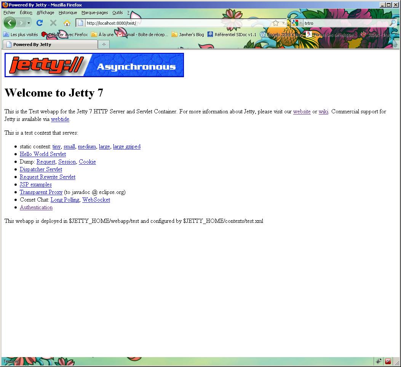Reload the page with the blue refresh icon
This screenshot has width=401, height=367.
pyautogui.click(x=40, y=23)
